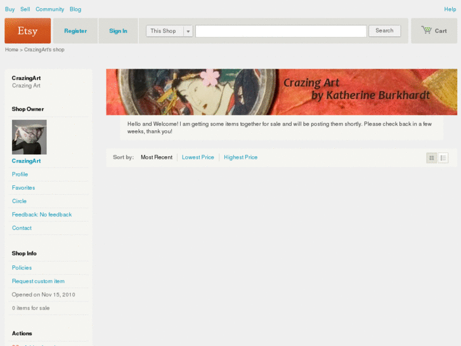This screenshot has width=461, height=346.
Task: Switch to list view of listings
Action: [443, 158]
